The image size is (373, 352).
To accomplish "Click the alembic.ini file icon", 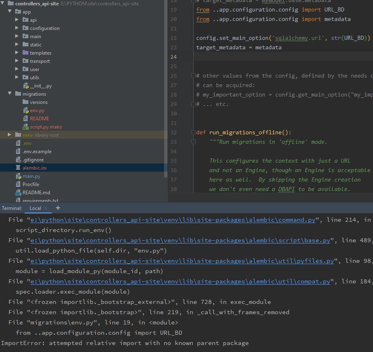I will coord(18,168).
